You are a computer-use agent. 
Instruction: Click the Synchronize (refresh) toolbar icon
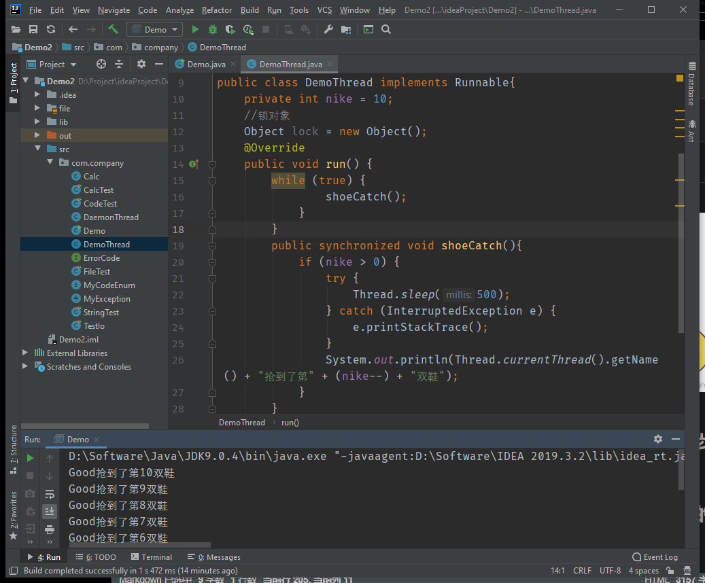51,30
